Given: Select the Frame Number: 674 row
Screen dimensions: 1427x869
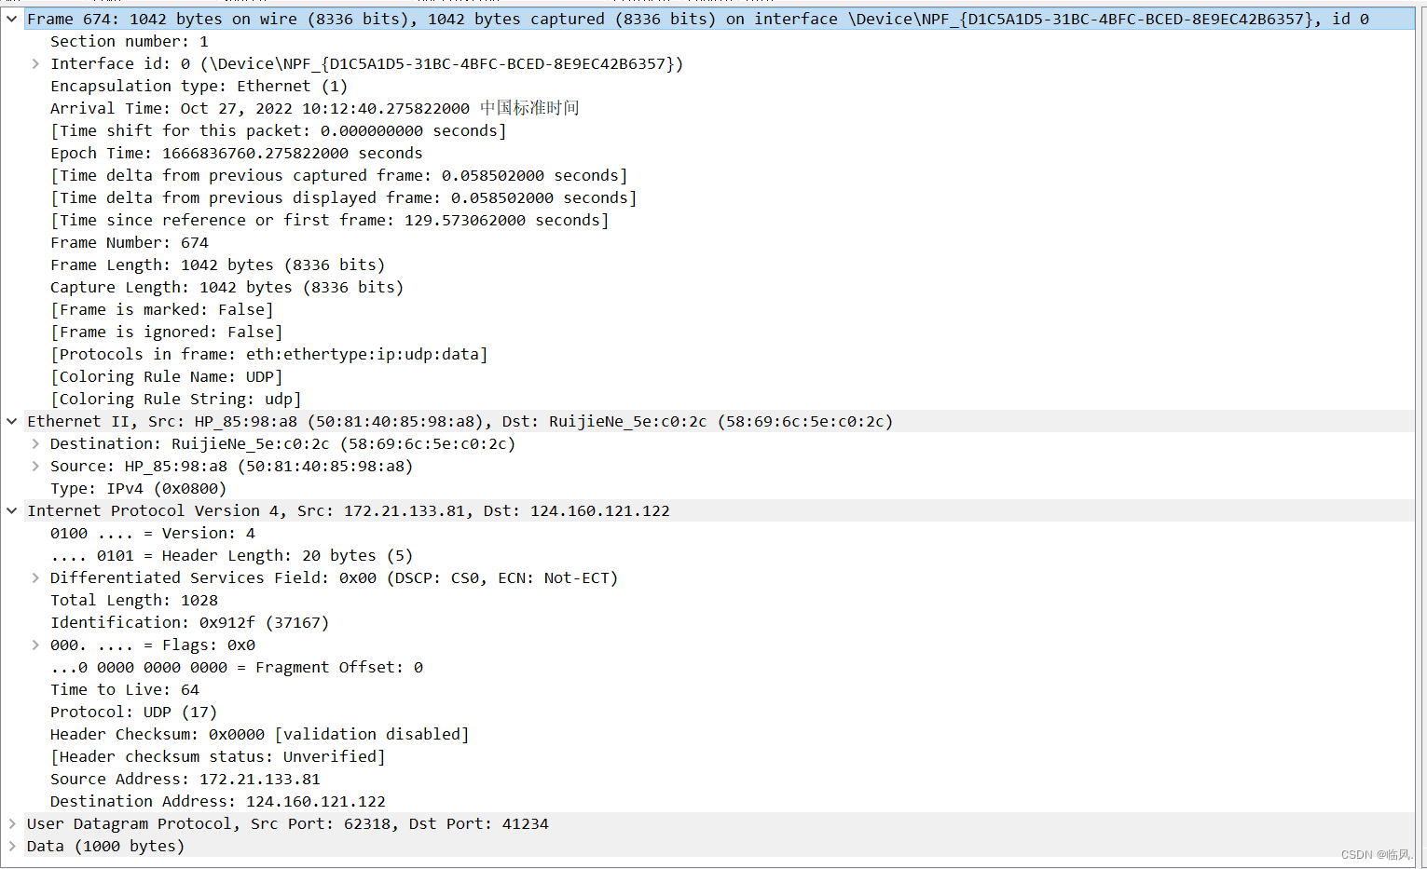Looking at the screenshot, I should [130, 242].
